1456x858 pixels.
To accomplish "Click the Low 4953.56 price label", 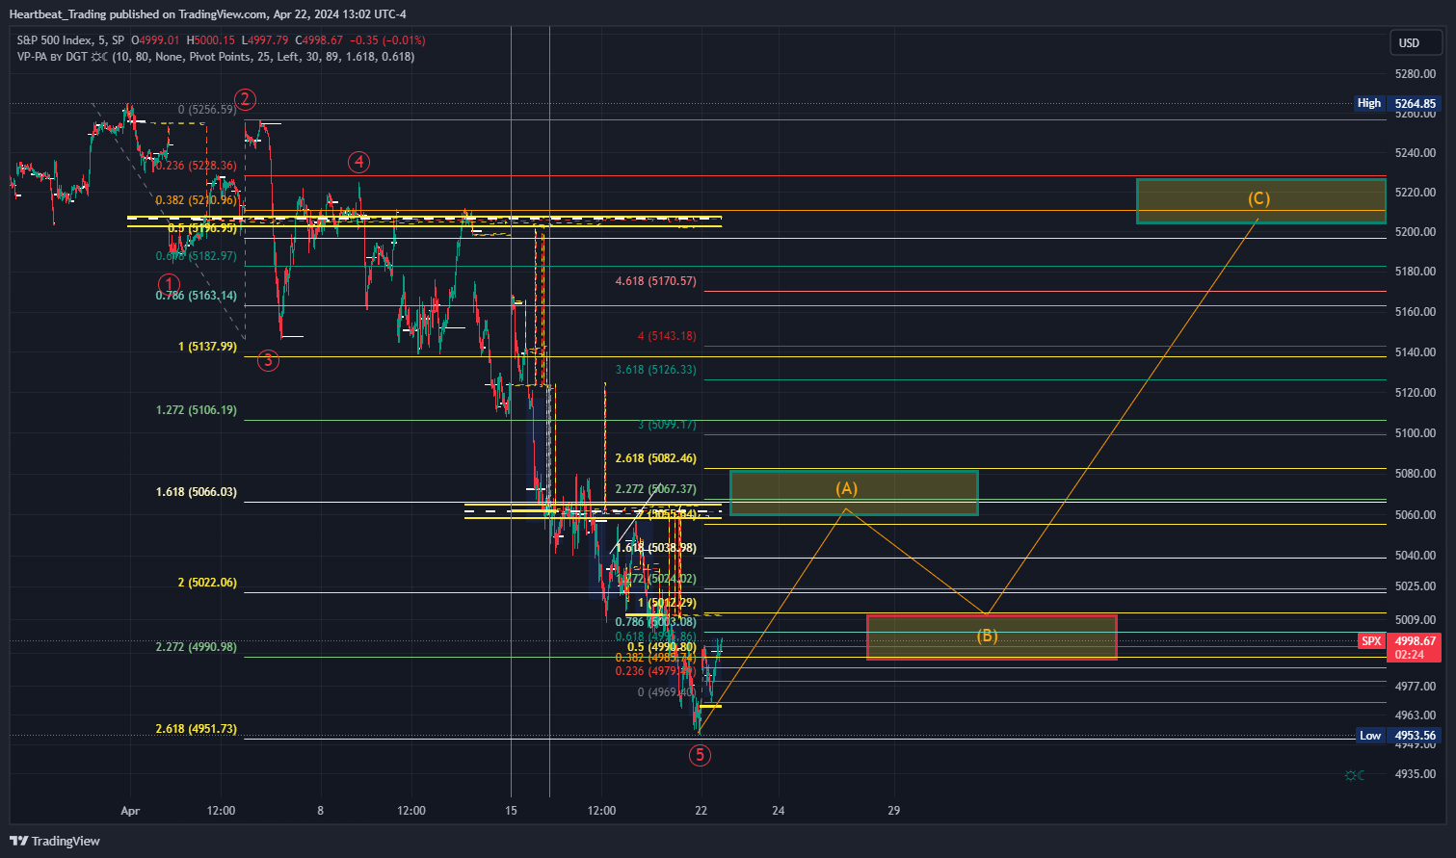I will pos(1398,736).
